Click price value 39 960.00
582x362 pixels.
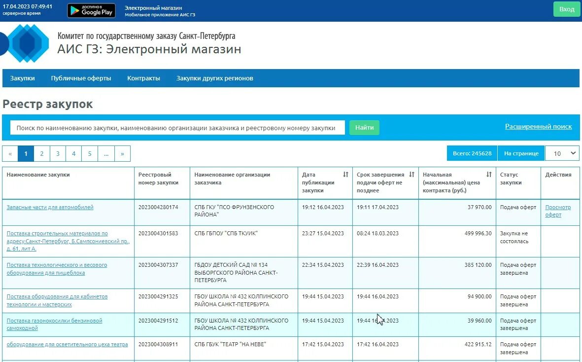click(479, 321)
